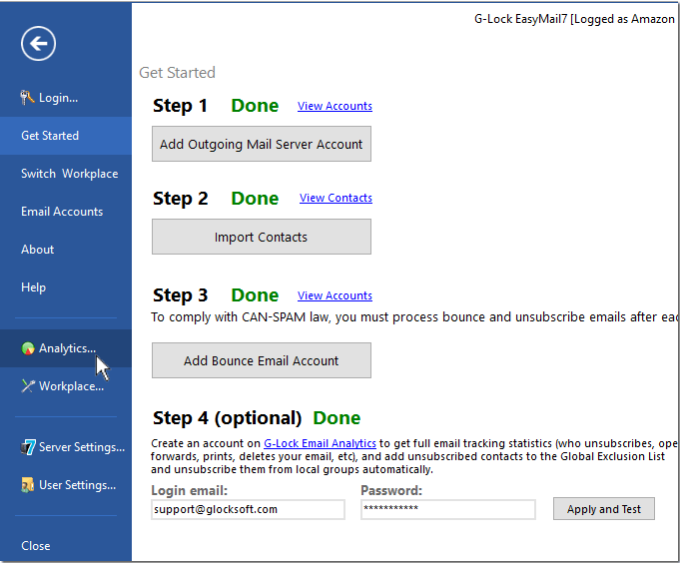Click the Step 1 heading text
680x563 pixels.
(180, 106)
